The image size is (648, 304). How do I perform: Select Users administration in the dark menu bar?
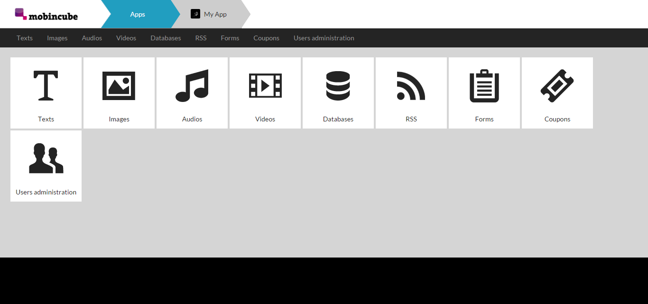coord(324,38)
